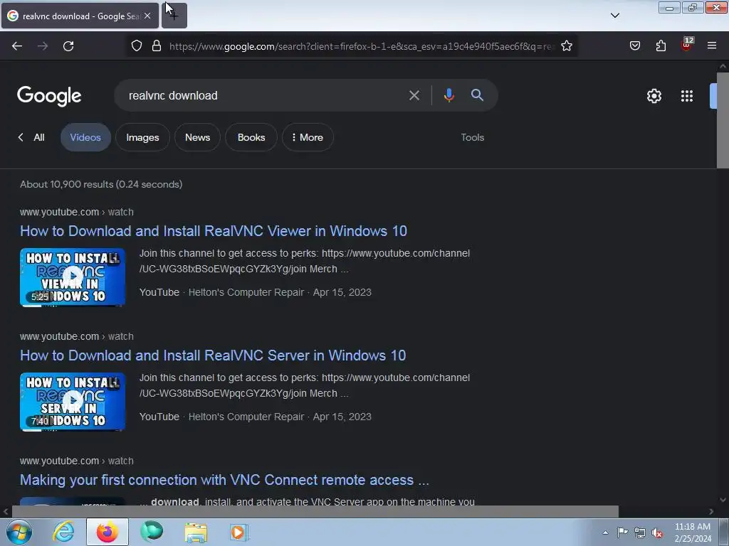
Task: Click in the realvnc download search field
Action: coord(261,96)
